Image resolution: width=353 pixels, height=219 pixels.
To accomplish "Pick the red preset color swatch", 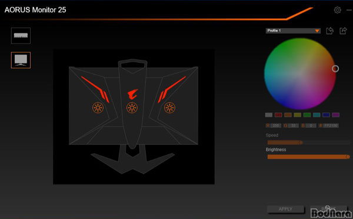I will click(278, 115).
